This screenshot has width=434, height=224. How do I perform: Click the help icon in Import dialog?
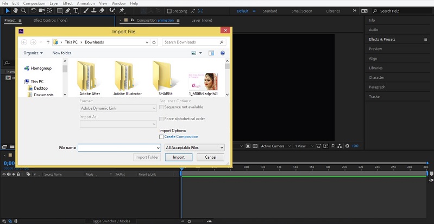coord(222,53)
